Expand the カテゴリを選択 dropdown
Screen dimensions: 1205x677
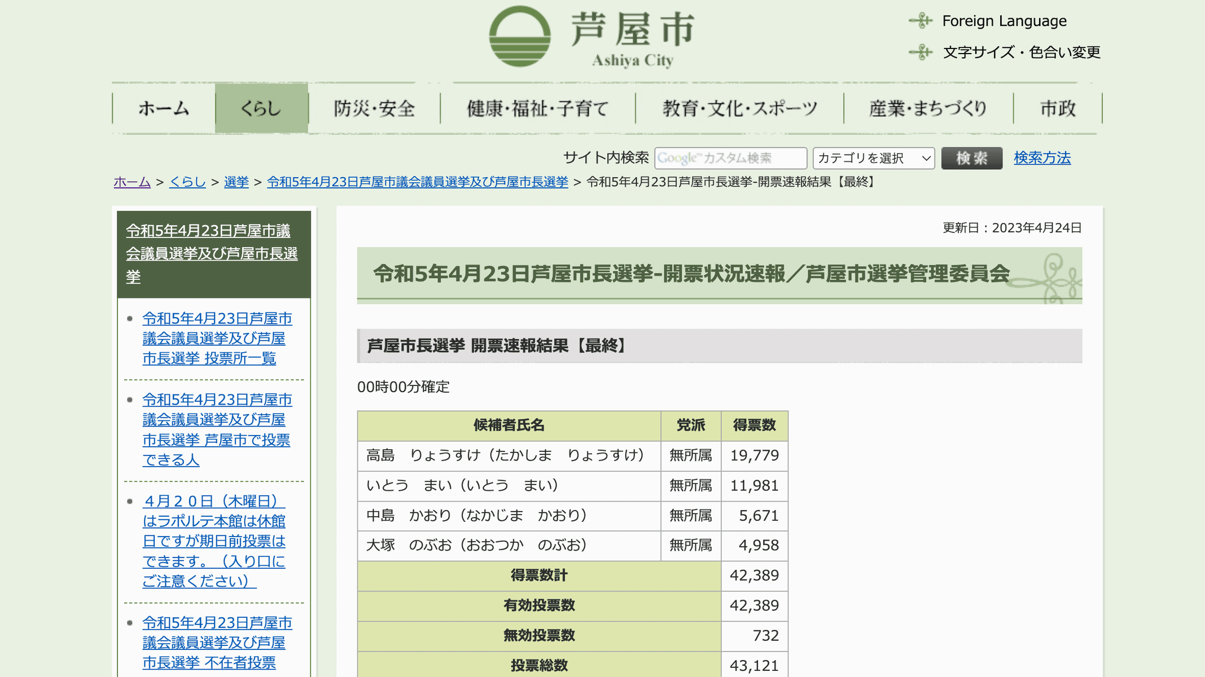(x=873, y=158)
